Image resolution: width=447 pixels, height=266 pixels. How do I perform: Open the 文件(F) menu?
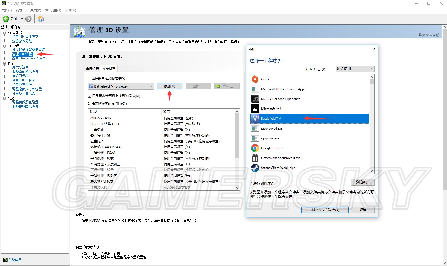pos(7,10)
